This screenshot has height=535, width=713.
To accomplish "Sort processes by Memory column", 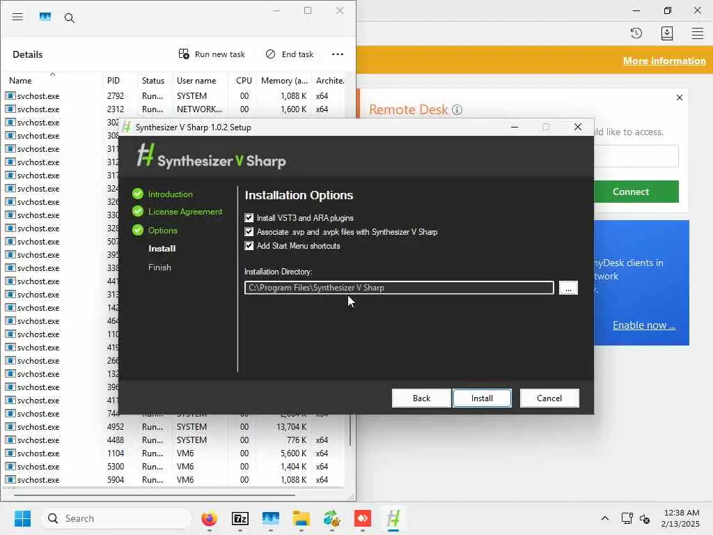I will coord(284,81).
